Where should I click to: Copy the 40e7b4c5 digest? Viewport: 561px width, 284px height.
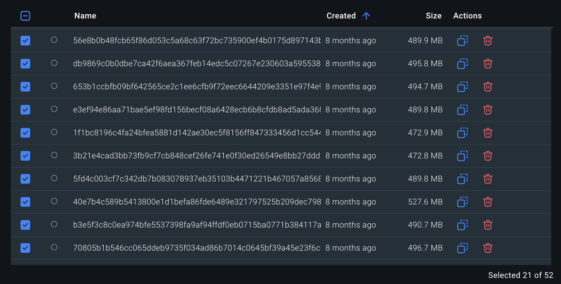[462, 202]
